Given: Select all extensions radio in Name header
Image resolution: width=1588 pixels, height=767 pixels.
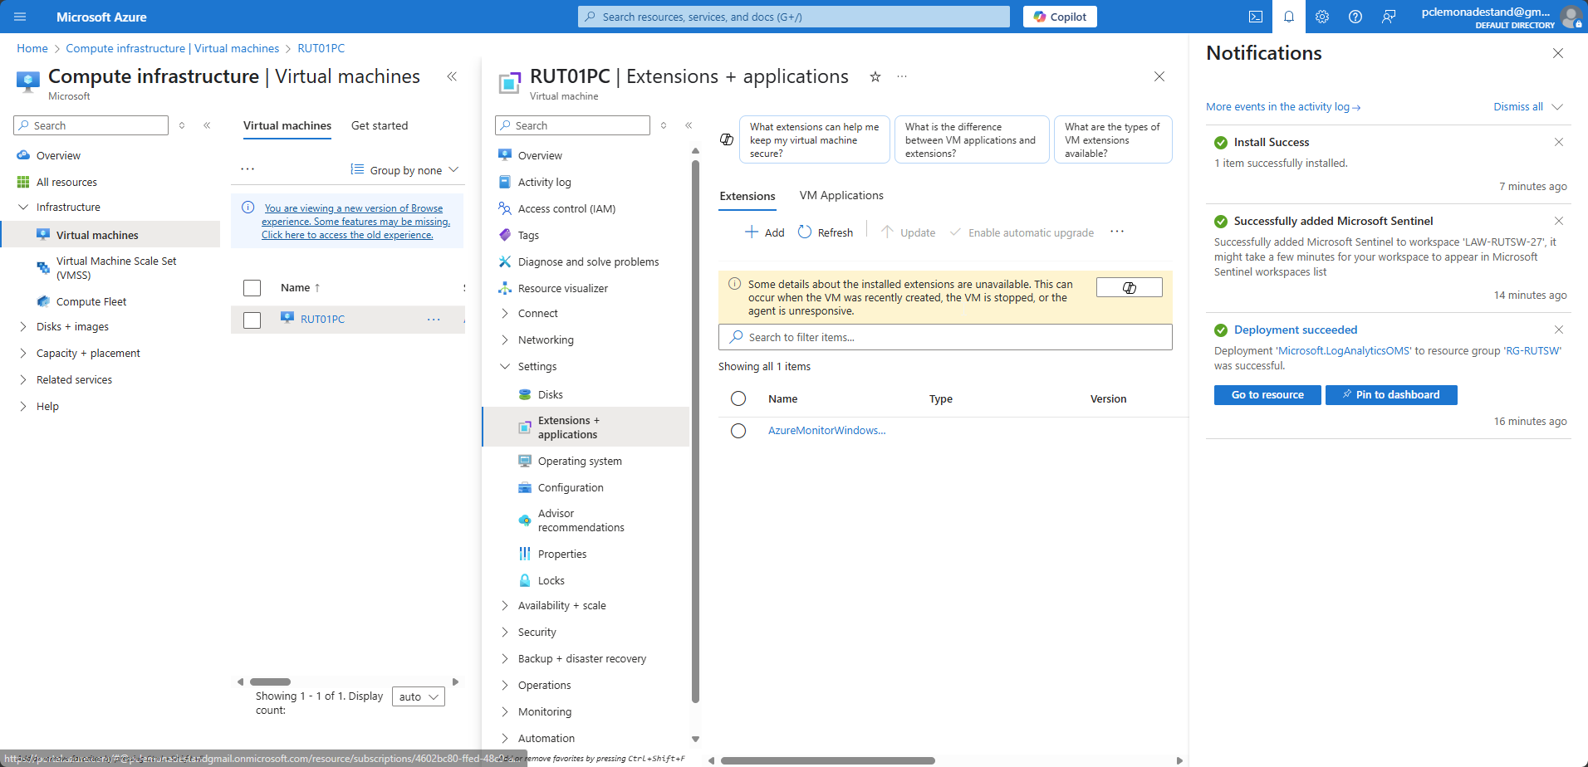Looking at the screenshot, I should 738,398.
